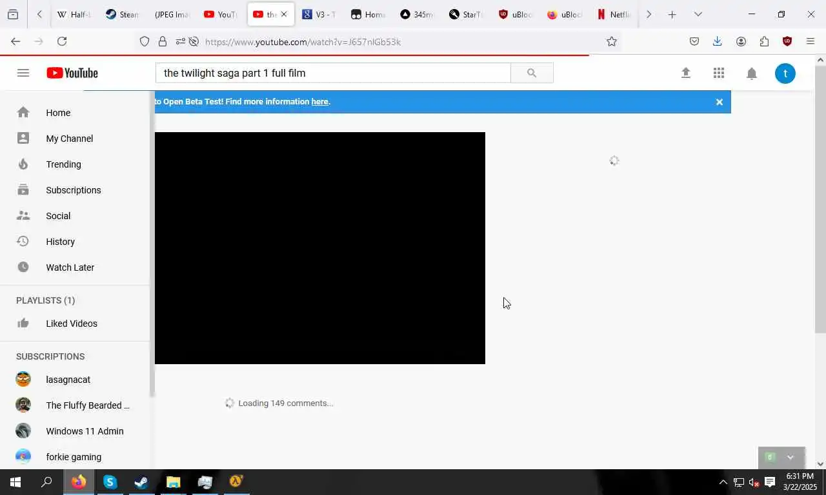
Task: Open Windows taskbar search
Action: click(46, 482)
